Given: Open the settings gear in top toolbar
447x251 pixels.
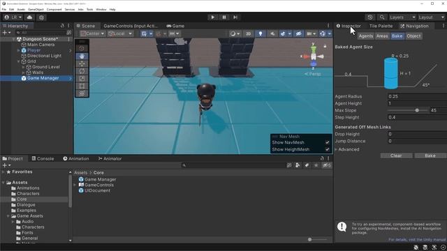Looking at the screenshot, I should click(x=41, y=17).
